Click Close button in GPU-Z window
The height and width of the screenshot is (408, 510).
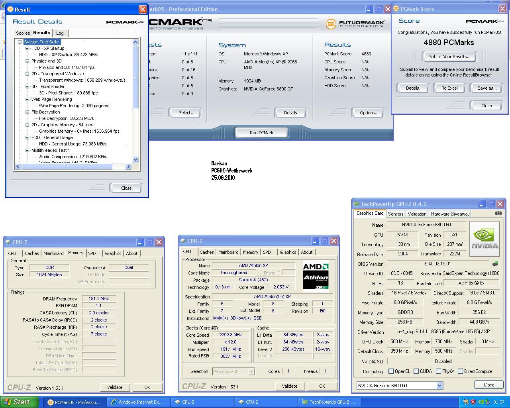pos(488,385)
